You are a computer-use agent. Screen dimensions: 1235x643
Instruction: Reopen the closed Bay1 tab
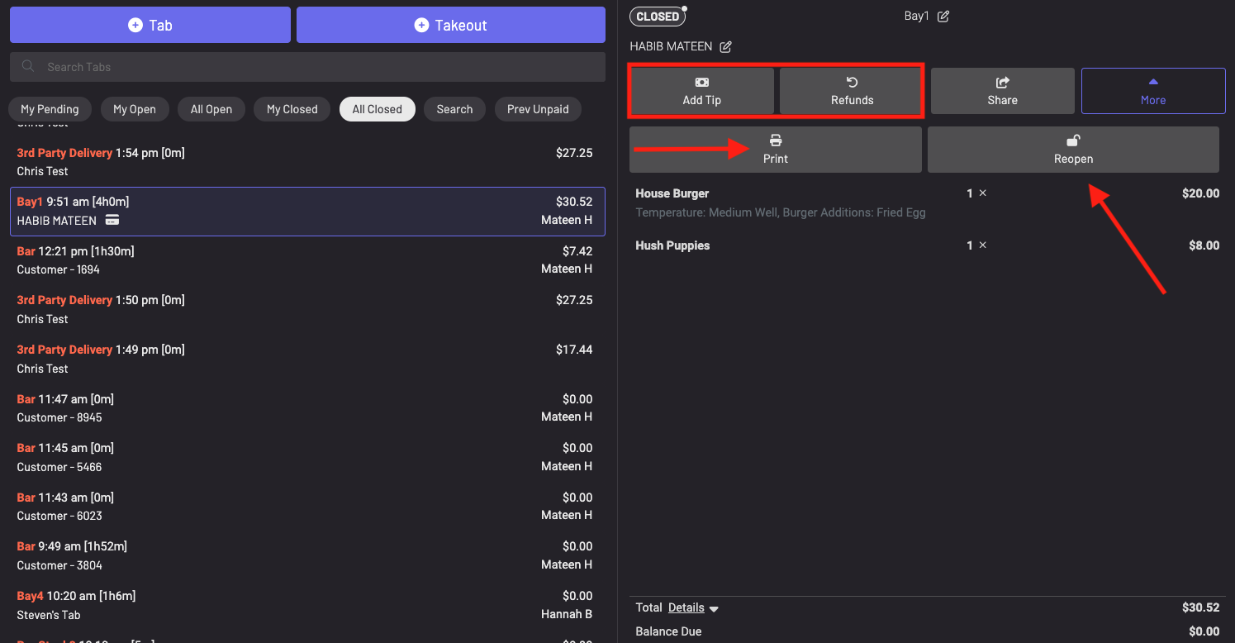coord(1073,150)
